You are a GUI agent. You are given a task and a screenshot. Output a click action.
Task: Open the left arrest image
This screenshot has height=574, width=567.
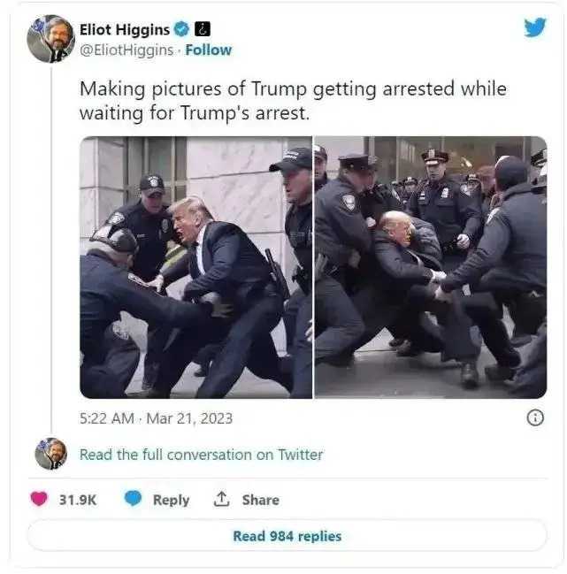pyautogui.click(x=195, y=267)
